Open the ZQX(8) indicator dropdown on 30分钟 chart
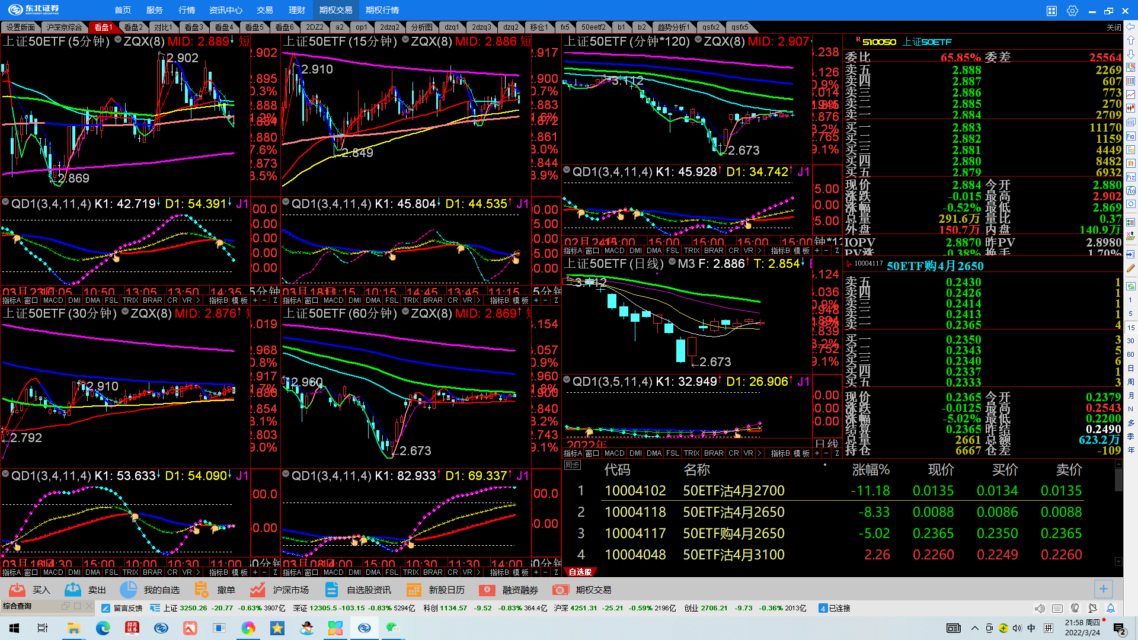Image resolution: width=1138 pixels, height=640 pixels. pyautogui.click(x=126, y=312)
